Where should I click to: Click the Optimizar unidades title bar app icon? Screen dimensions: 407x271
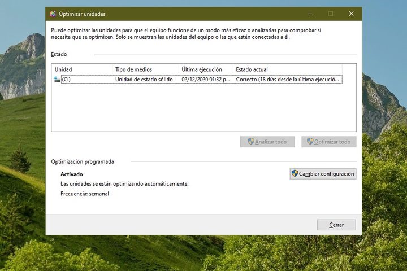(53, 14)
